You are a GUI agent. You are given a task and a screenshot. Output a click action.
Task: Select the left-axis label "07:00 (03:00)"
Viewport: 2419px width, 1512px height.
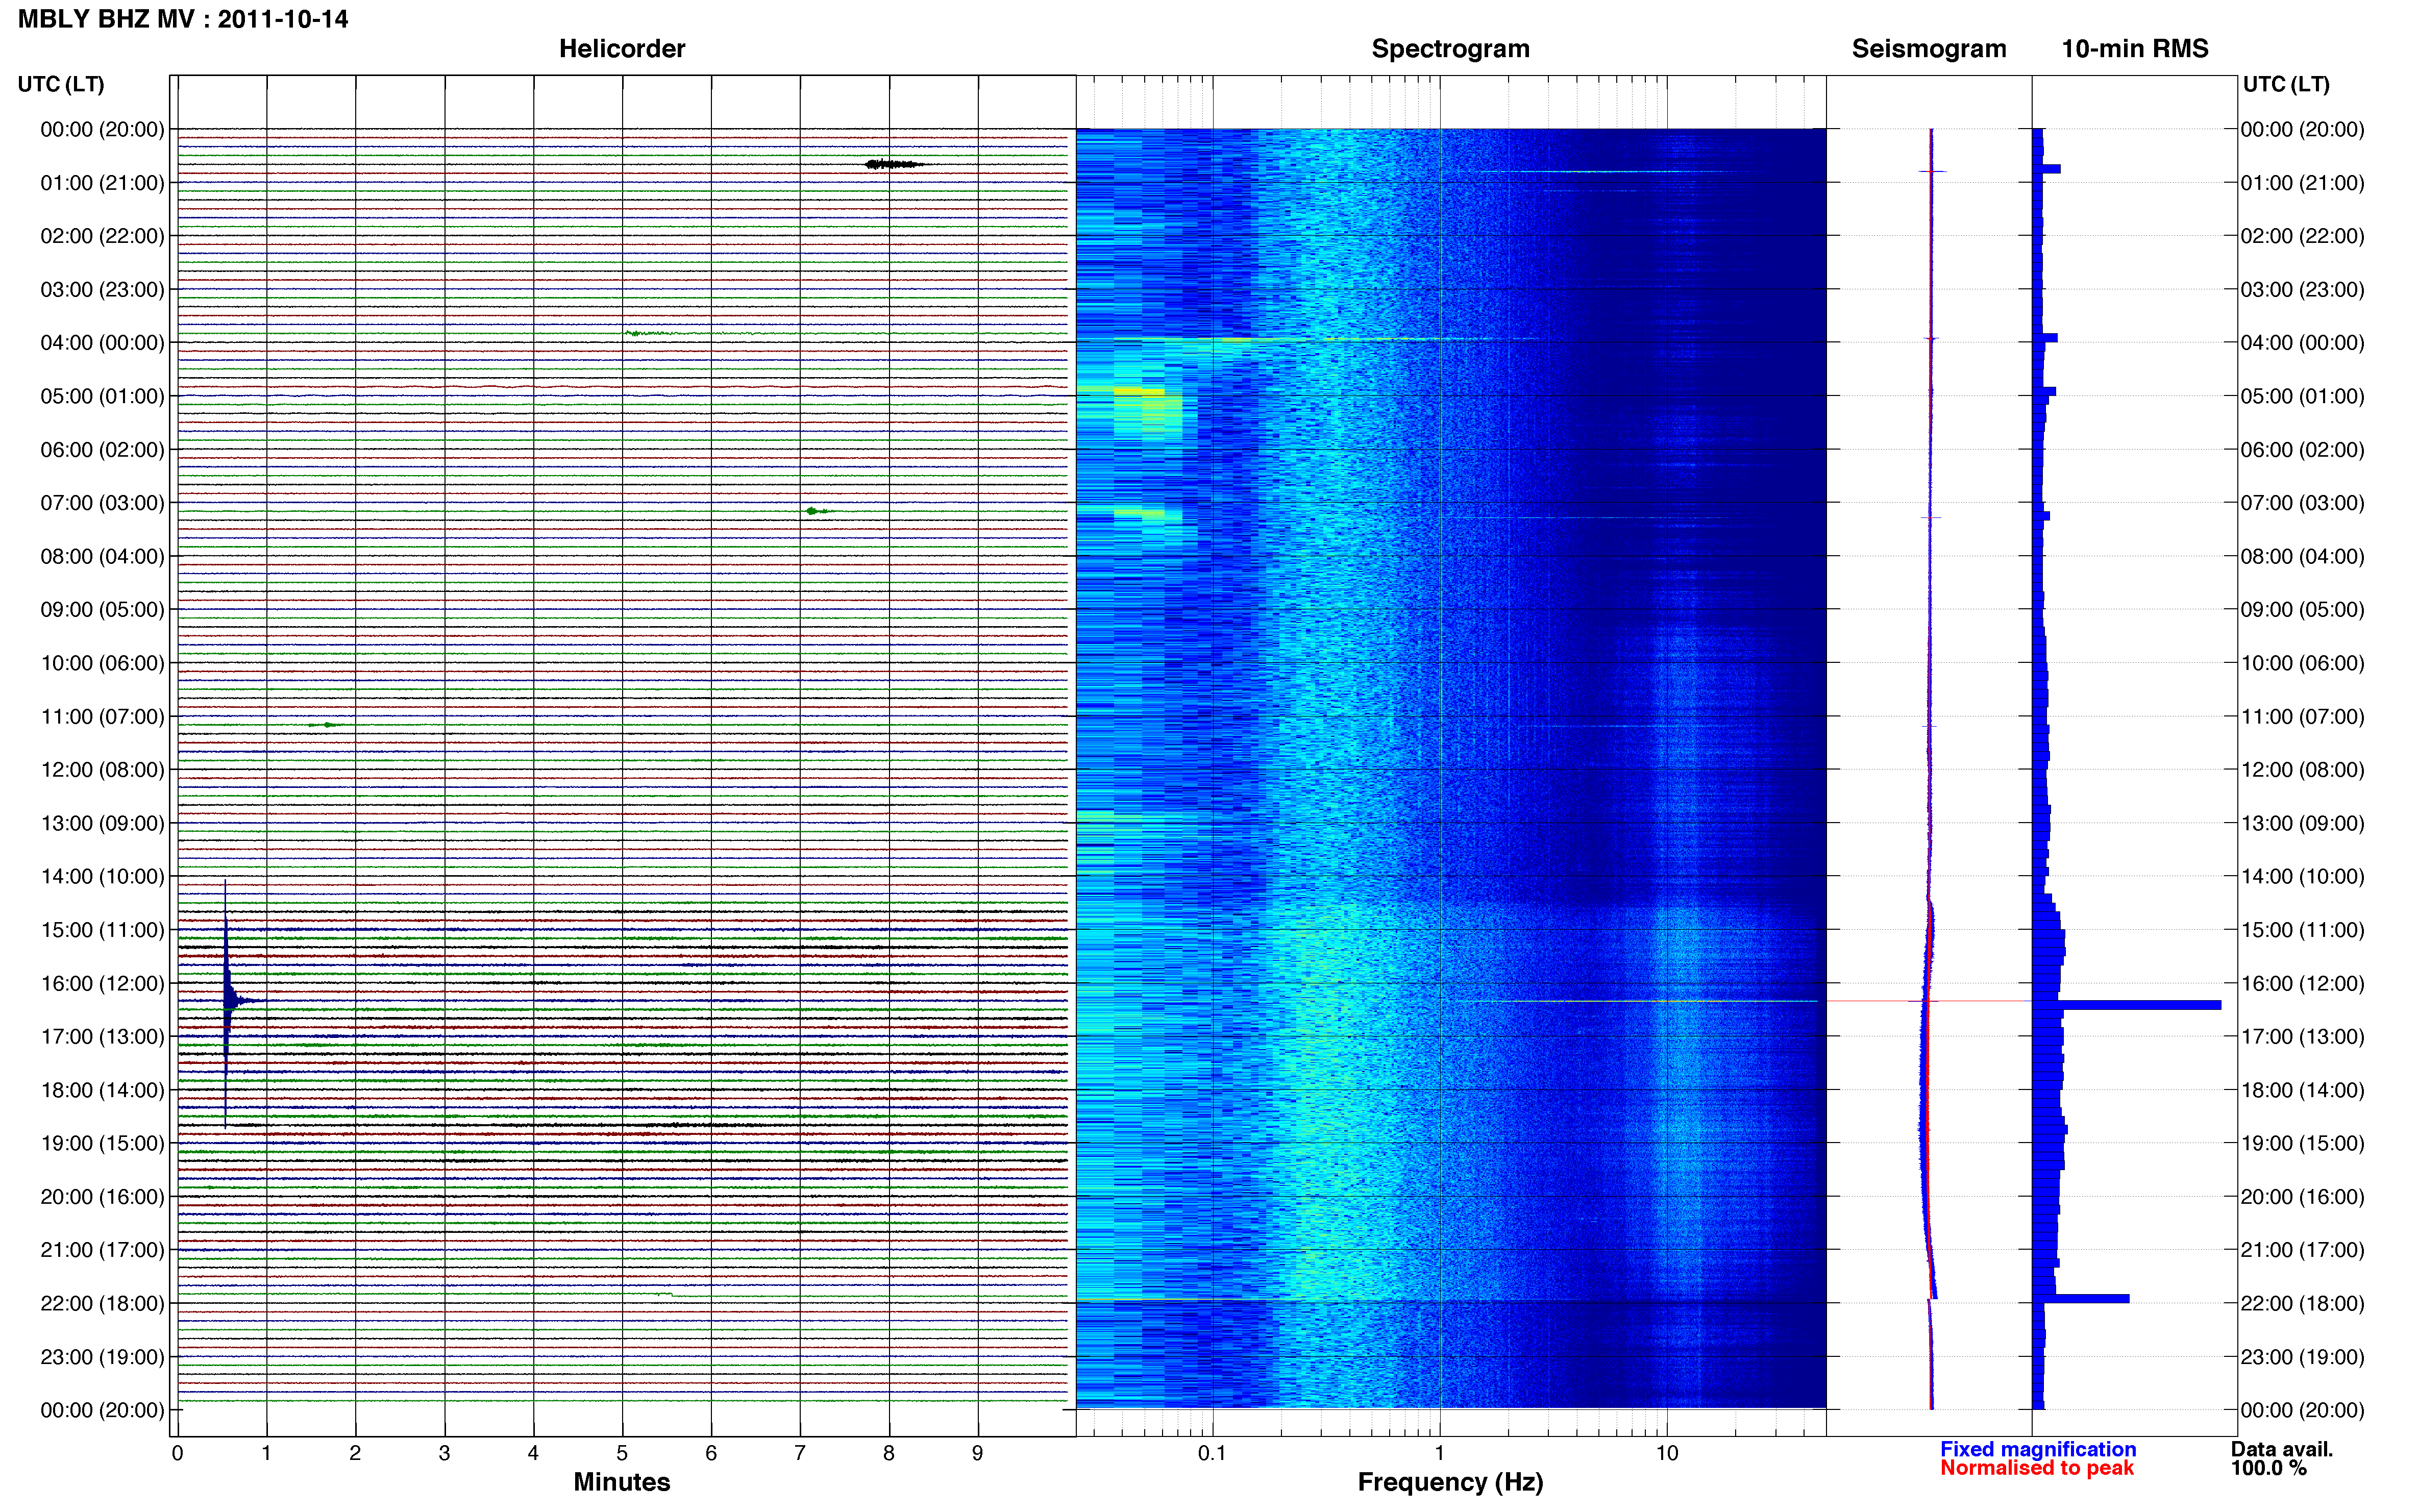[103, 503]
